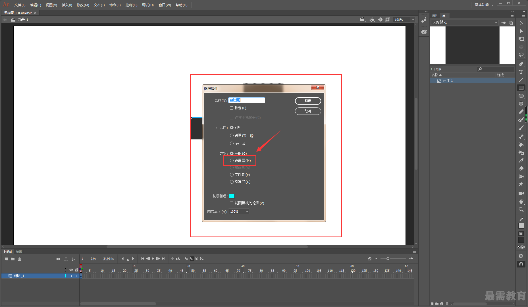Select the Camera tool
The height and width of the screenshot is (307, 528).
[521, 193]
